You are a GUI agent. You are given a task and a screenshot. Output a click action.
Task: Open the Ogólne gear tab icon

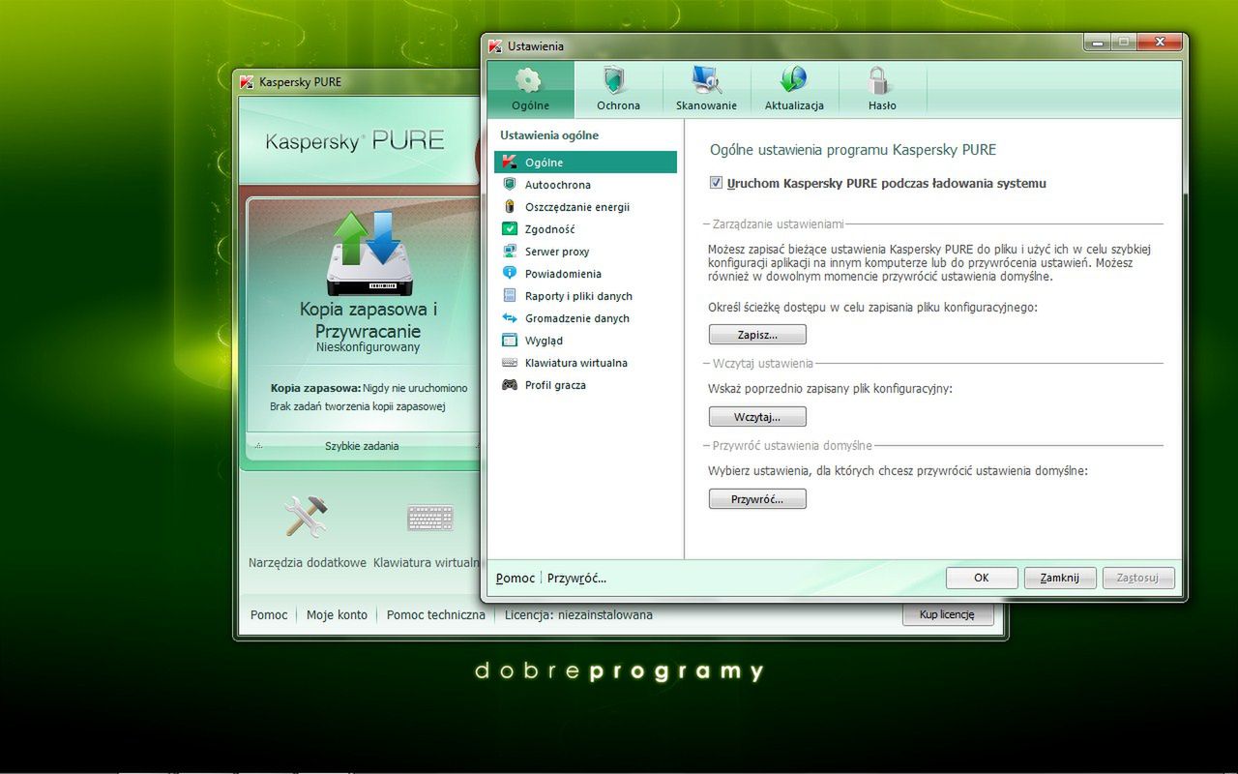[x=529, y=80]
